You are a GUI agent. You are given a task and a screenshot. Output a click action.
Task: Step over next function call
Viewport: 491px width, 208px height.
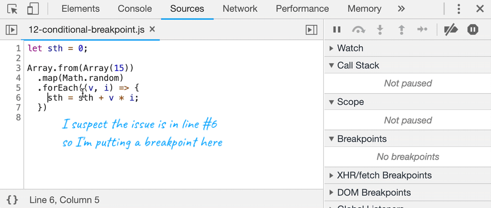point(359,30)
